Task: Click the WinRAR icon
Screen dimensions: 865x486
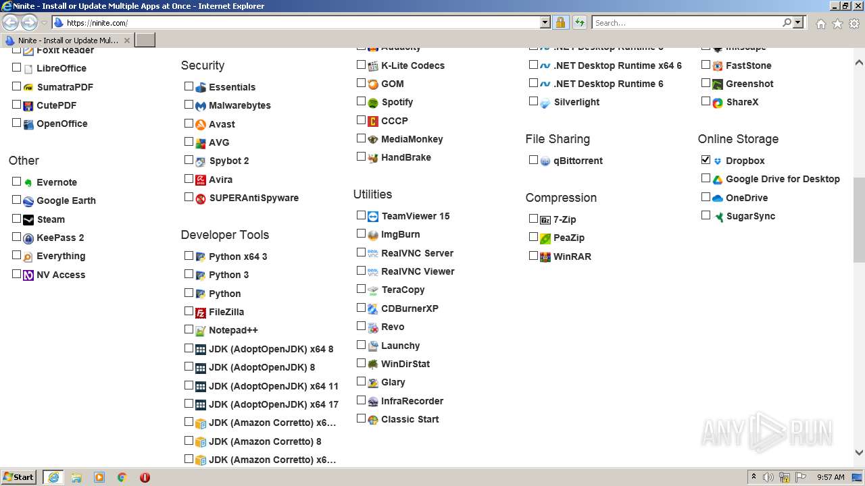Action: [x=545, y=257]
